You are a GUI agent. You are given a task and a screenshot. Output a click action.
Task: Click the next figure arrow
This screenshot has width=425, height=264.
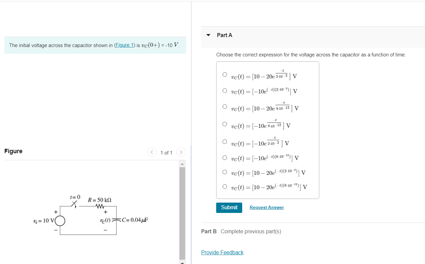(x=181, y=152)
